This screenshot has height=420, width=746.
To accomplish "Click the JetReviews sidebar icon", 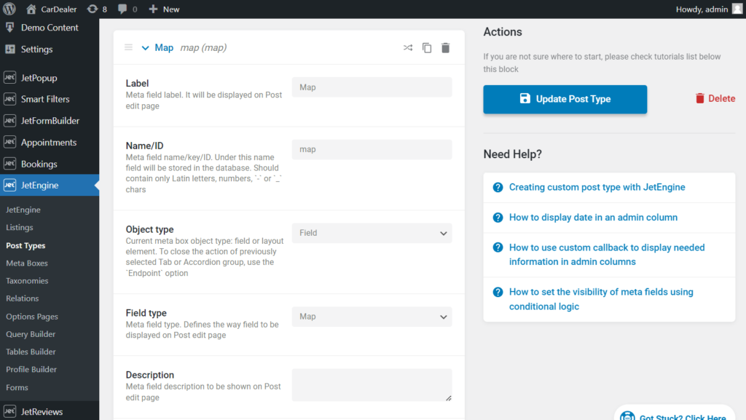I will [10, 411].
